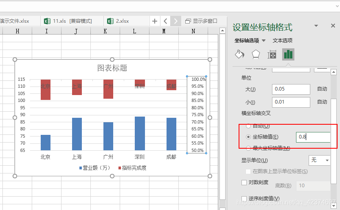Click the 大(J) major unit field

[x=291, y=89]
